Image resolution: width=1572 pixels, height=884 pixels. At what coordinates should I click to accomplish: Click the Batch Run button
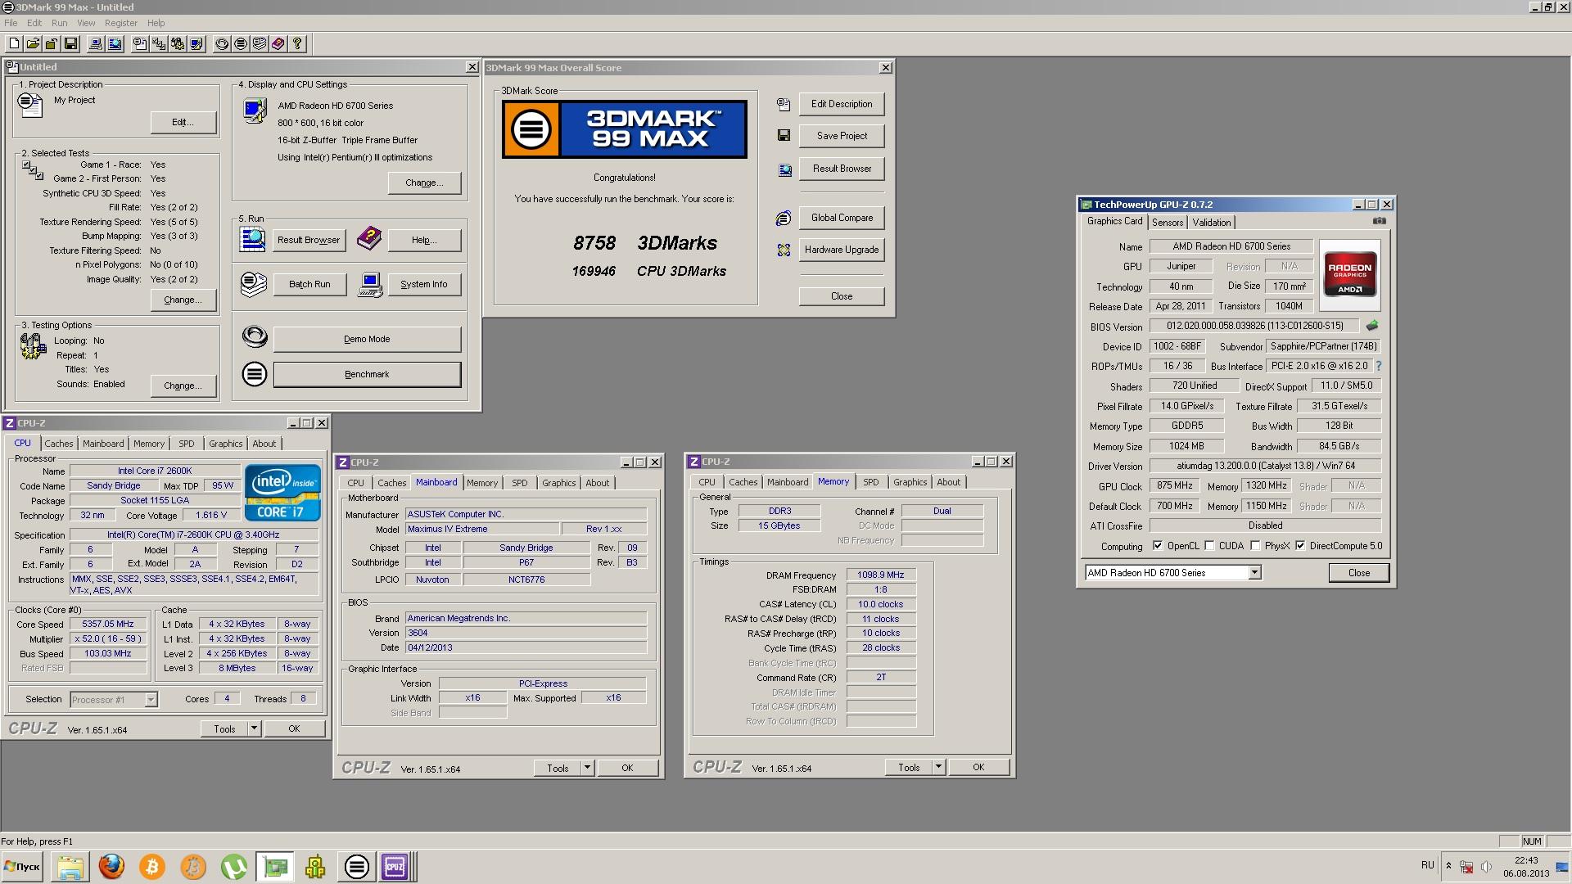(309, 284)
